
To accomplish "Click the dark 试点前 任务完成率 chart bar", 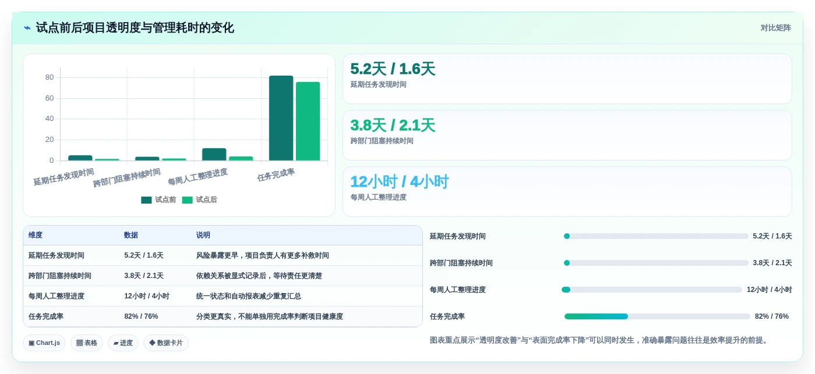I will point(281,118).
